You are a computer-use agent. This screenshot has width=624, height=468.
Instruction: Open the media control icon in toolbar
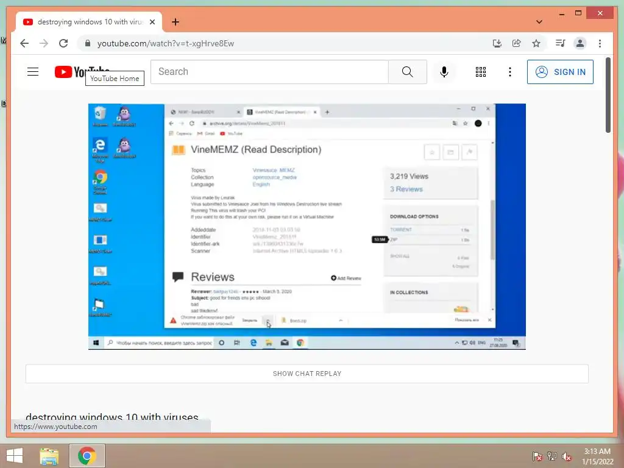pos(561,43)
